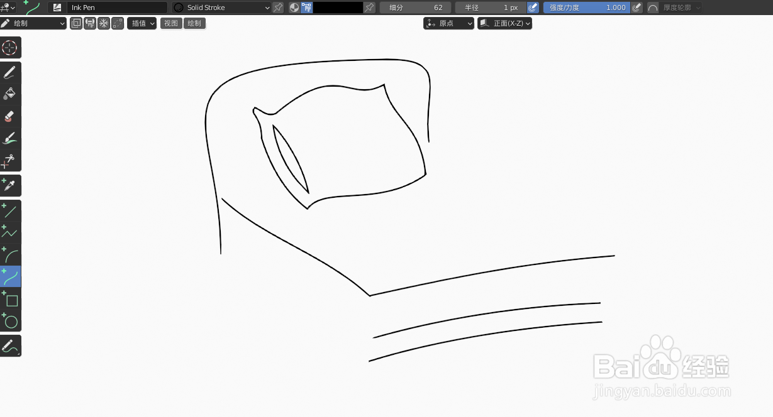Click the thickness profile curve icon

point(653,8)
